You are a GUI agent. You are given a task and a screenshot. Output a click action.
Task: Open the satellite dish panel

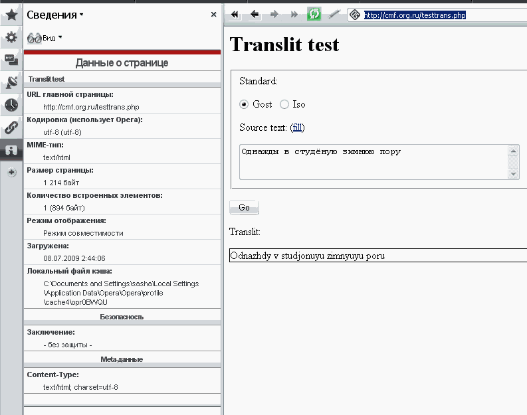pos(11,82)
